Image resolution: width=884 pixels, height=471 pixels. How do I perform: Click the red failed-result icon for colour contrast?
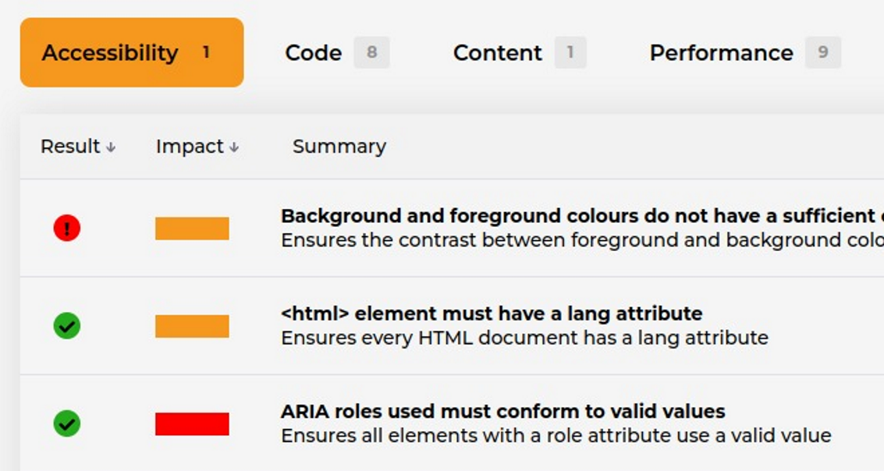(67, 228)
